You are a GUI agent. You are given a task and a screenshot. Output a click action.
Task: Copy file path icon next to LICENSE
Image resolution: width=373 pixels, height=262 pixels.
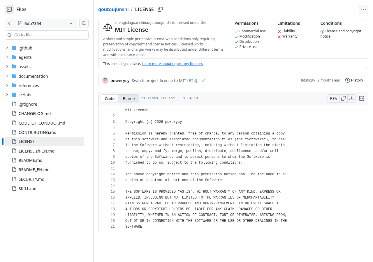tap(160, 9)
